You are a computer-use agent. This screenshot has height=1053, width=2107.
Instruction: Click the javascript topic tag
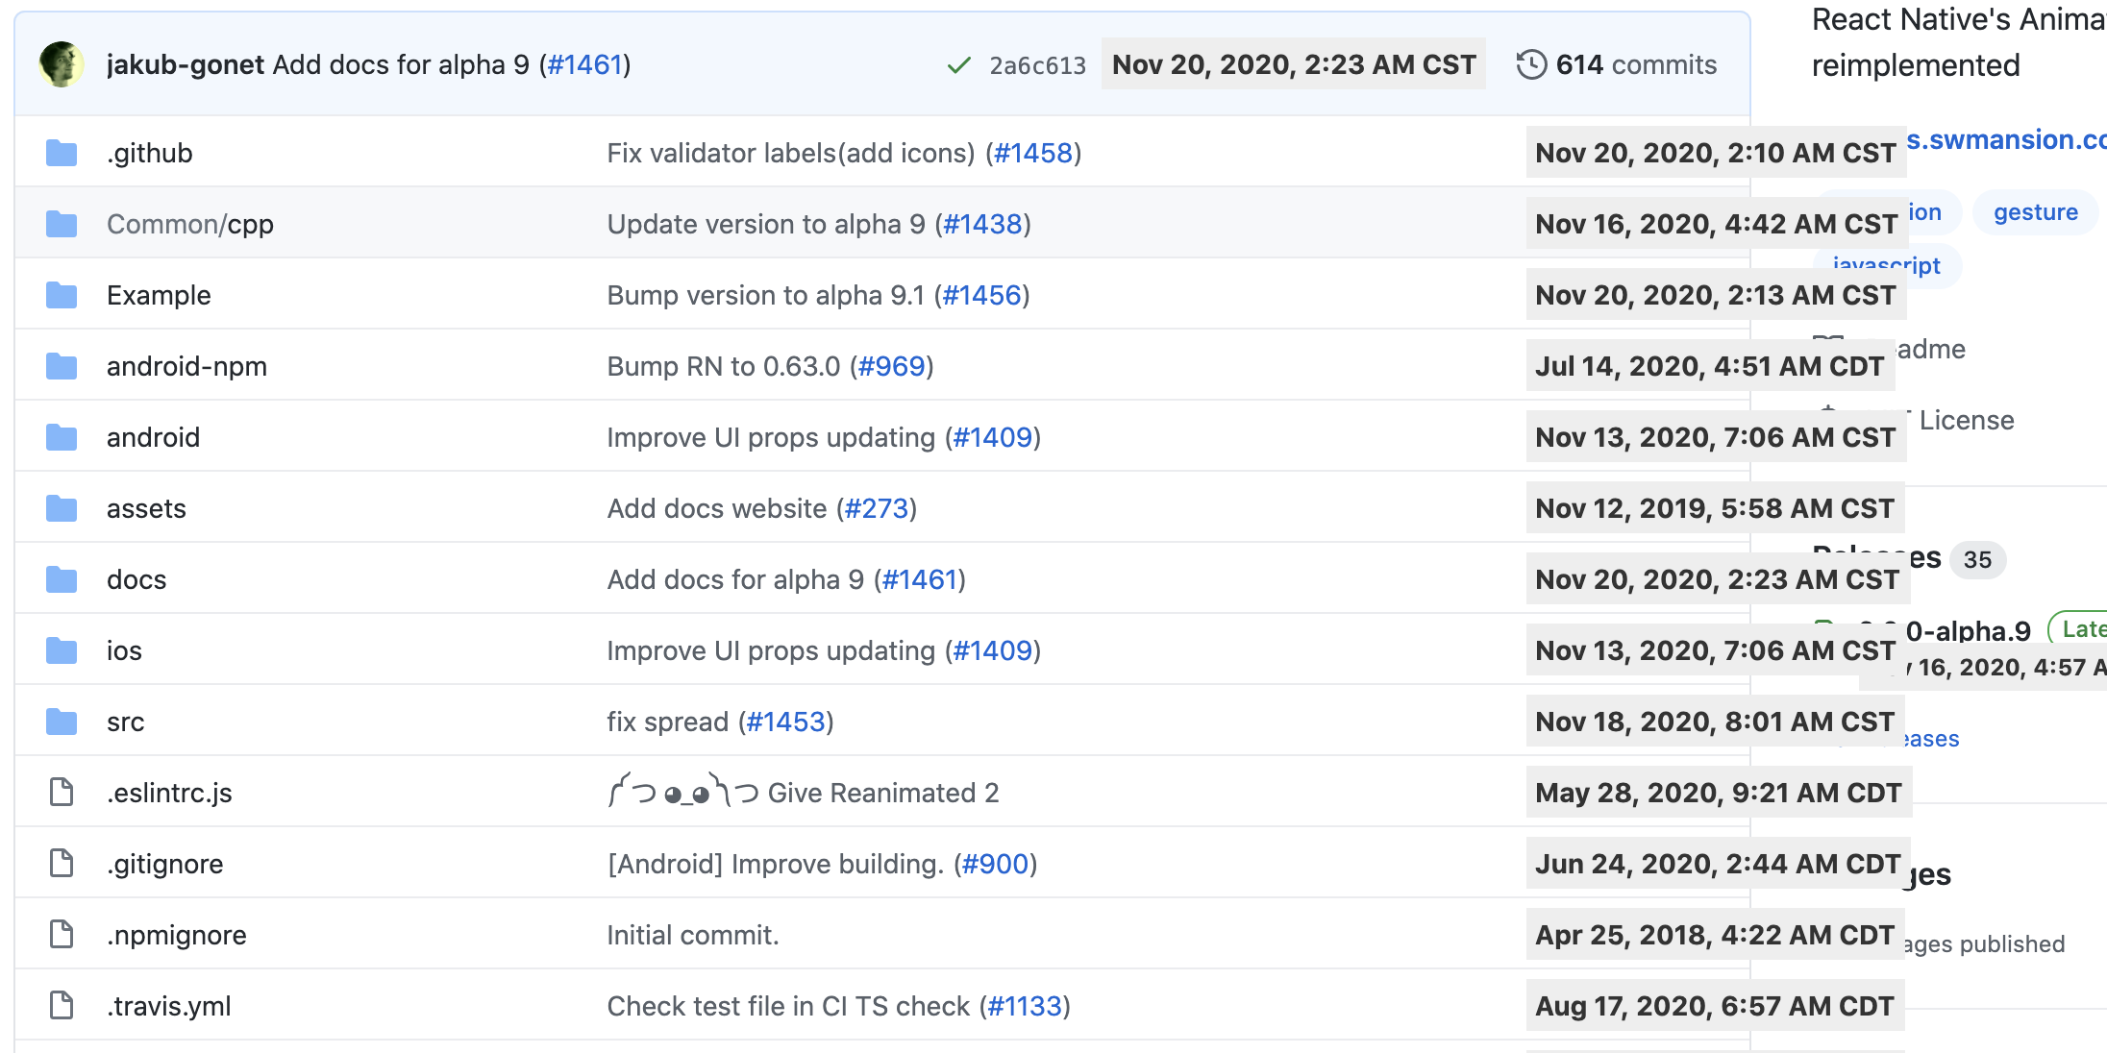tap(1887, 265)
